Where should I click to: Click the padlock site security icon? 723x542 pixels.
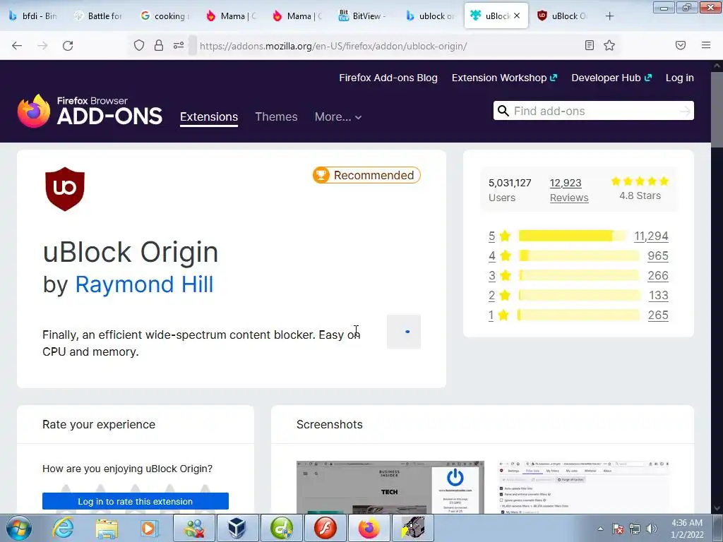(x=159, y=45)
